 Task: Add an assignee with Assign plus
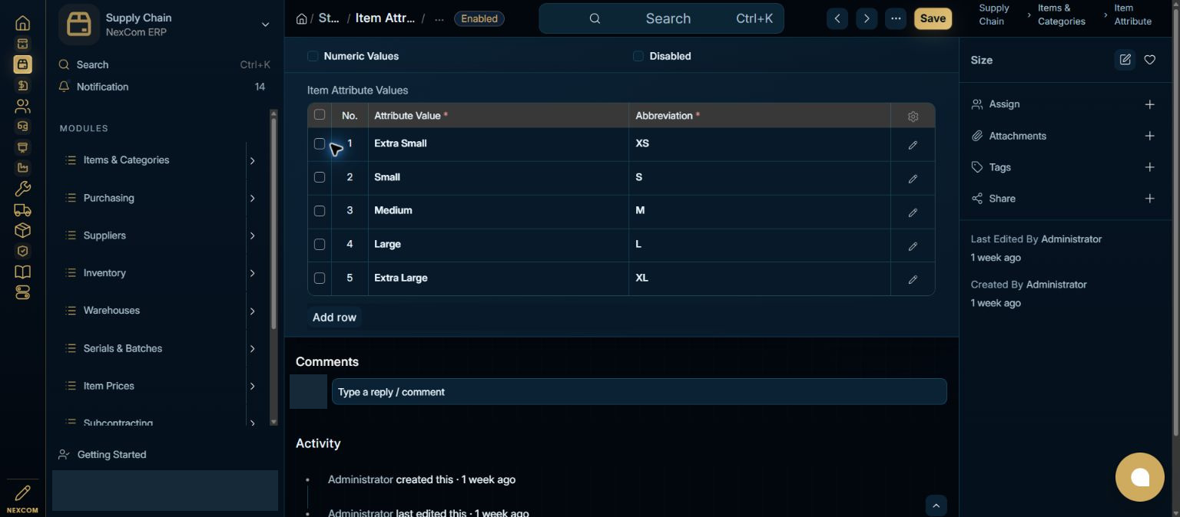pos(1149,104)
